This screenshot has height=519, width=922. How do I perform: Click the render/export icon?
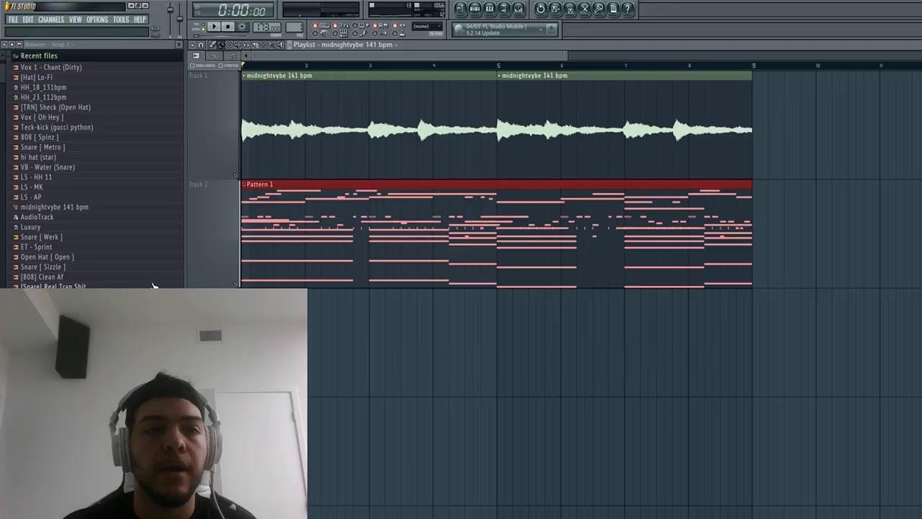(570, 9)
